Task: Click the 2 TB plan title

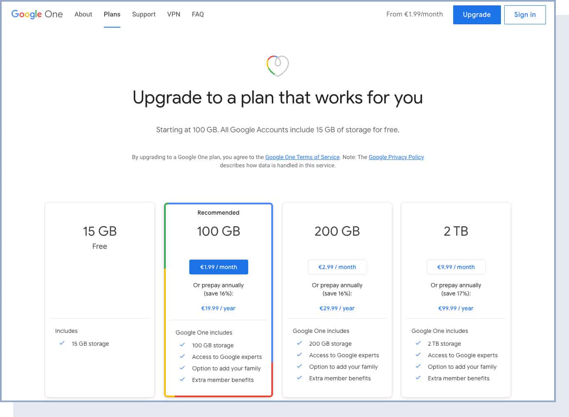Action: point(456,231)
